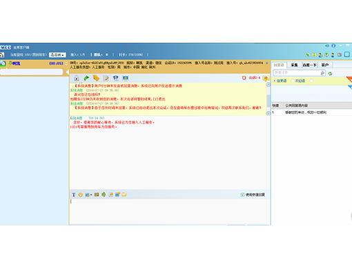Click the sound speaker icon in the title bar
352x269 pixels.
(327, 46)
